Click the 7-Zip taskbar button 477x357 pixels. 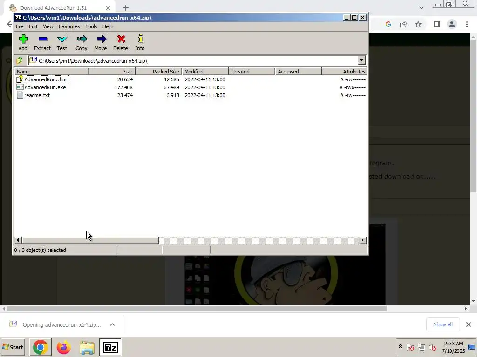point(110,347)
